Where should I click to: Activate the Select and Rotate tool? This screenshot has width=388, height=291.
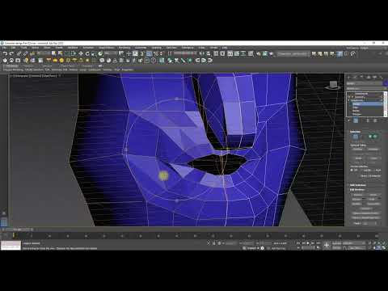pyautogui.click(x=87, y=53)
